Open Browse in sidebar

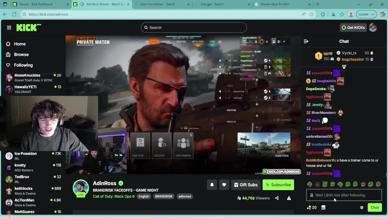point(21,54)
